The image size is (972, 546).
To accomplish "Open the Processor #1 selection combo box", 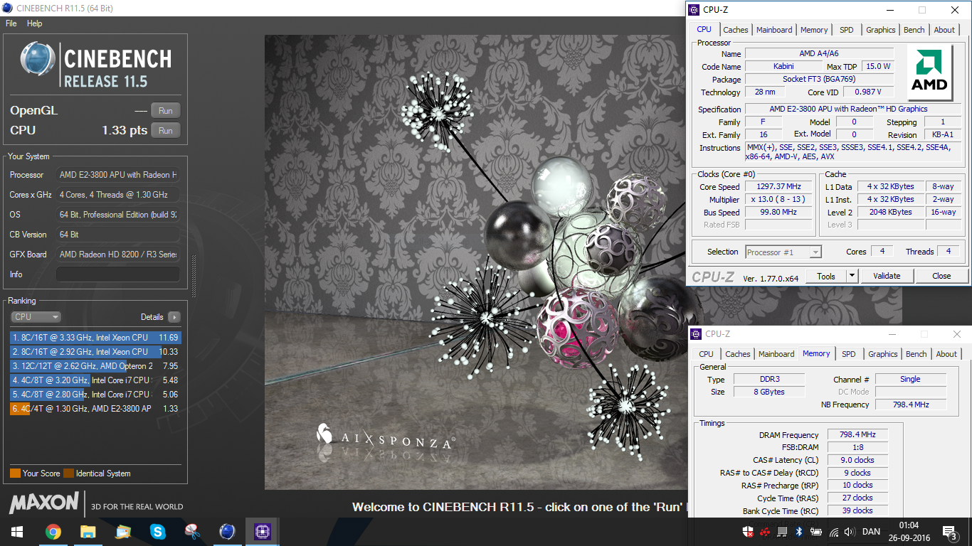I will click(783, 252).
